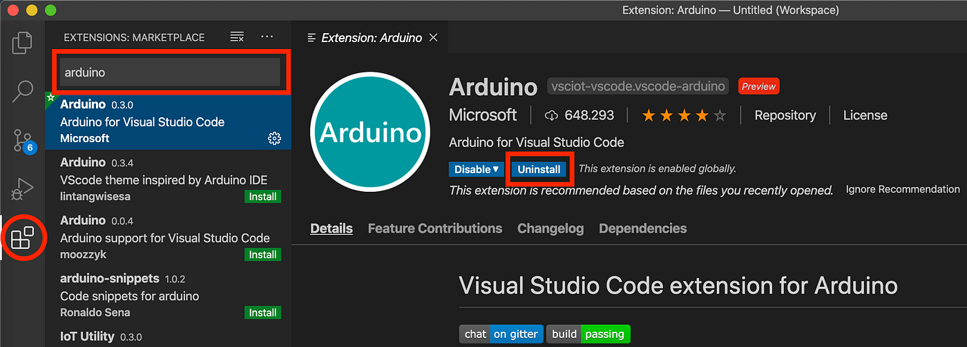This screenshot has width=967, height=347.
Task: Close the Extension: Arduino editor tab
Action: [434, 37]
